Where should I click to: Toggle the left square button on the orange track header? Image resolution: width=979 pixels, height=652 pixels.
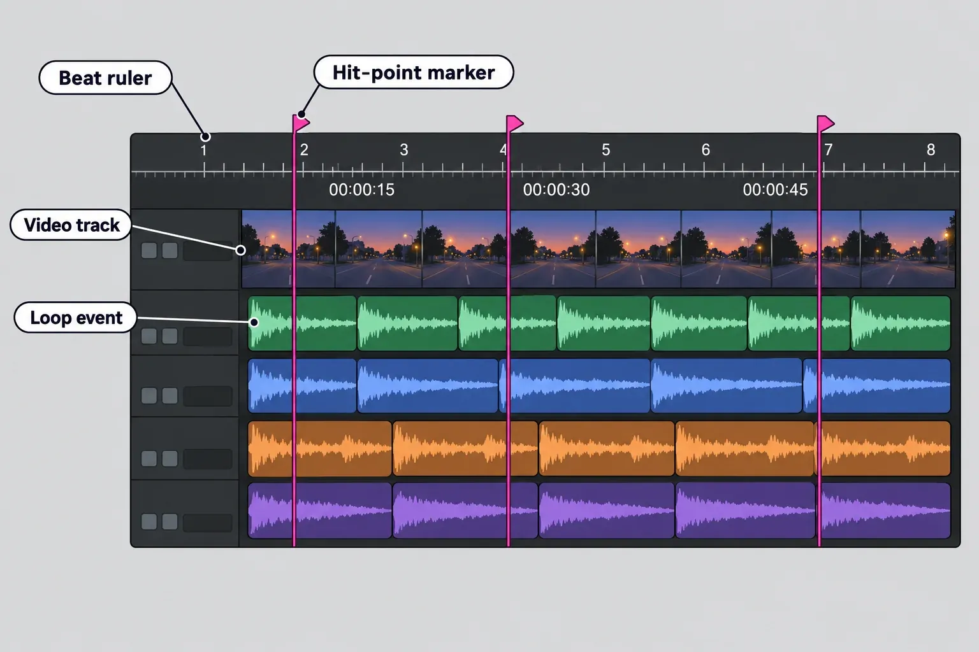click(149, 458)
